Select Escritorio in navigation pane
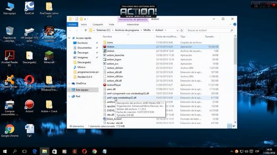Screen dimensions: 277x155 tap(82, 43)
